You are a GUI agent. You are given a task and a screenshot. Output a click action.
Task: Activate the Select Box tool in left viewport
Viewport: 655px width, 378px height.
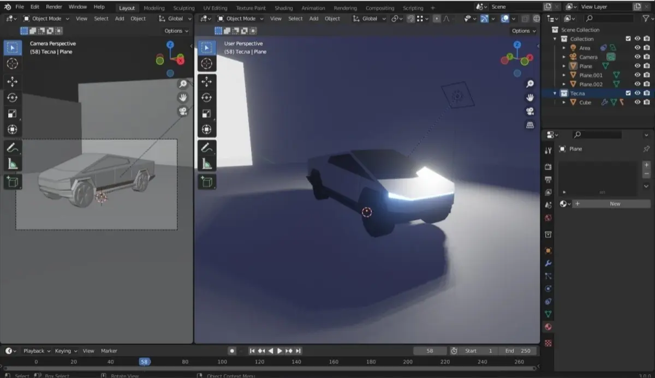(12, 47)
